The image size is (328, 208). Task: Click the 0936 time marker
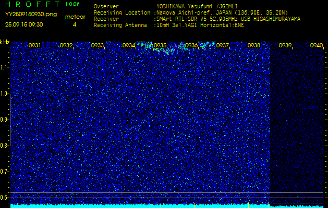[x=191, y=45]
